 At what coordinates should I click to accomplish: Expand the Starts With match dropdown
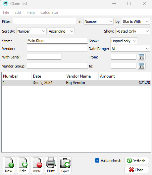136,21
